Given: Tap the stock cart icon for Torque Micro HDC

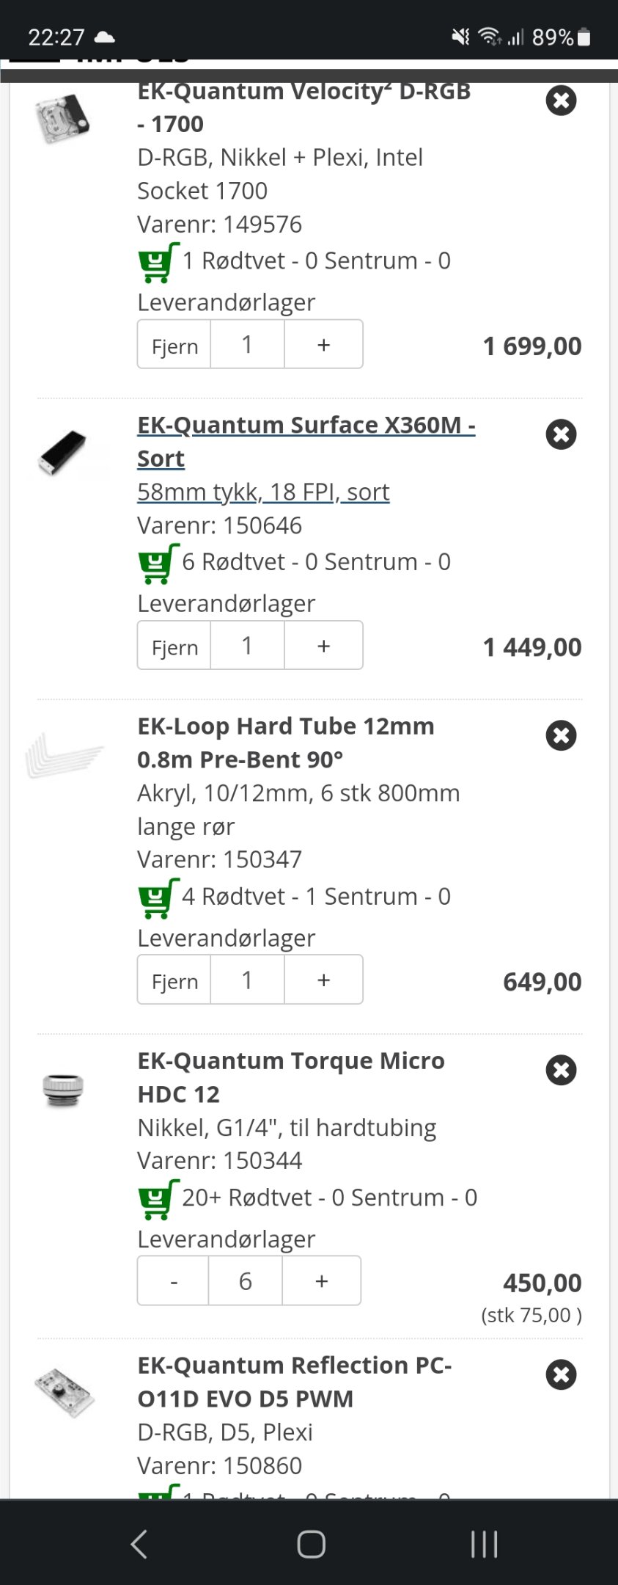Looking at the screenshot, I should tap(158, 1199).
